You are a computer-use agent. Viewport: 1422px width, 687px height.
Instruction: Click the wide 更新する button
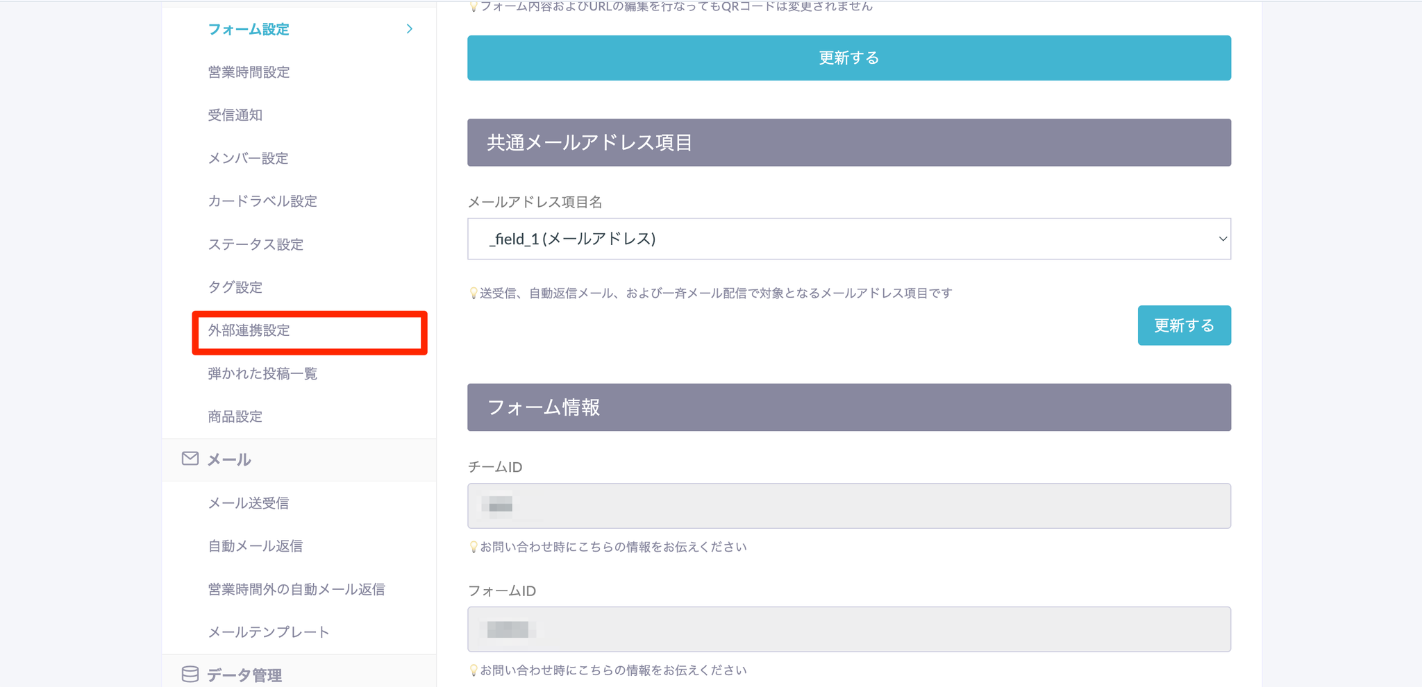click(x=848, y=58)
